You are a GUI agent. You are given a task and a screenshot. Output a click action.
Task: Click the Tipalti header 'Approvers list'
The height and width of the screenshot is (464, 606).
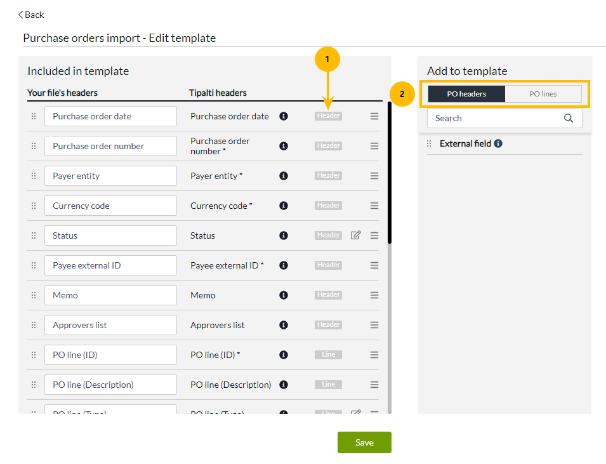217,325
